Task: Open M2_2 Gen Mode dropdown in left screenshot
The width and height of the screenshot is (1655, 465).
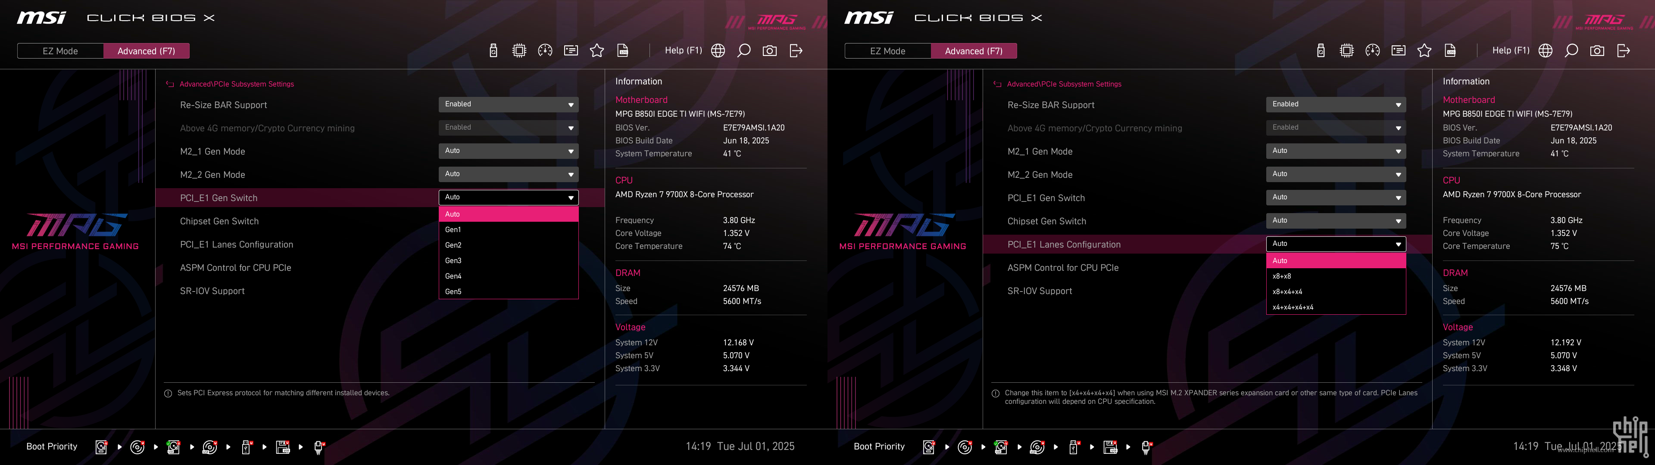Action: click(508, 174)
